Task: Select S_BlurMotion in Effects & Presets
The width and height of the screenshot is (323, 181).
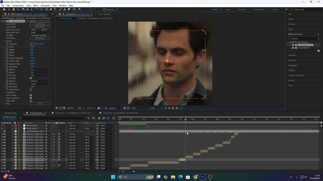Action: coord(304,48)
